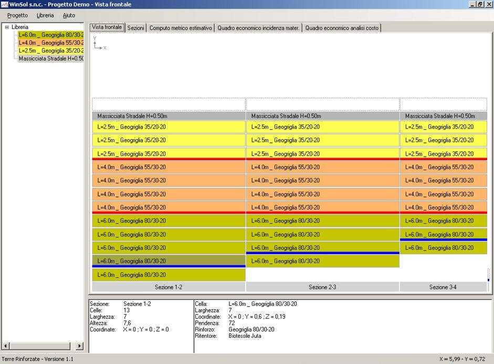Collapse the Libreria tree node
This screenshot has width=494, height=364.
[x=7, y=27]
